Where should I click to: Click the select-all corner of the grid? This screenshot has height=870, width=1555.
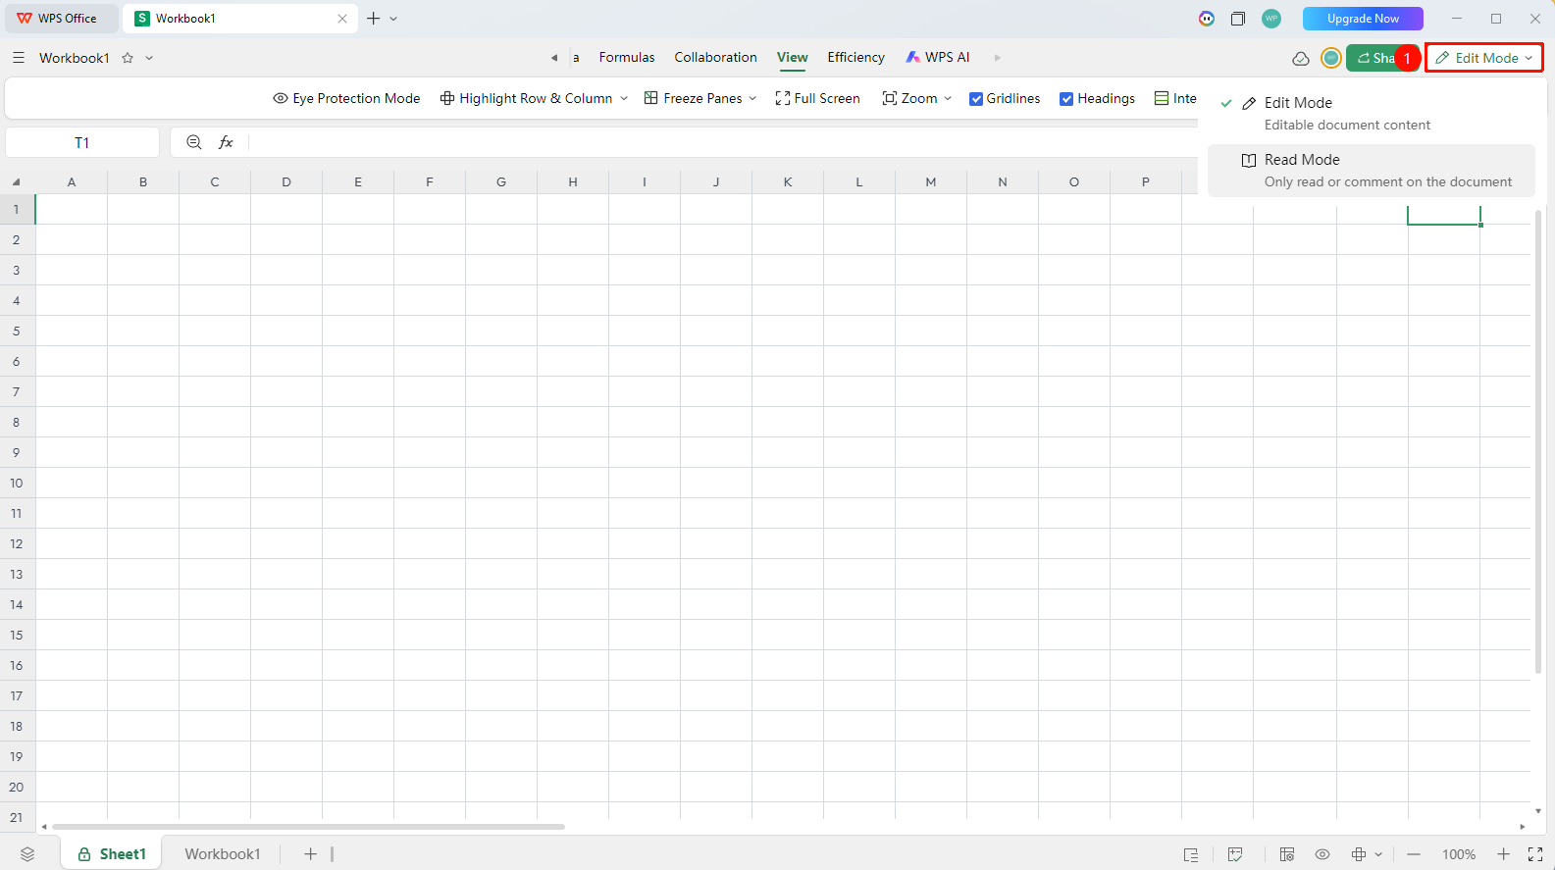click(x=17, y=181)
